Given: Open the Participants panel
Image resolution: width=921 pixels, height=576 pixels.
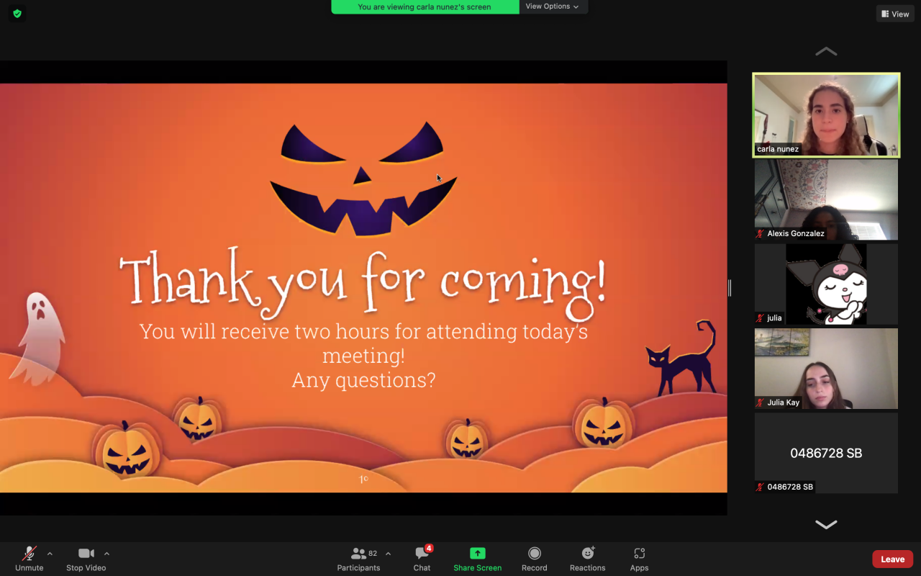Looking at the screenshot, I should (358, 558).
